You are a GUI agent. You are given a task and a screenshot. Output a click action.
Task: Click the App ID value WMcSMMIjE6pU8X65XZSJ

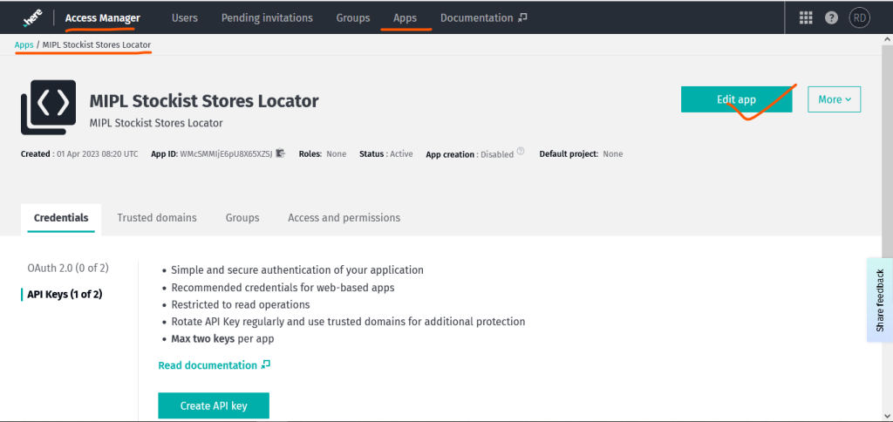point(226,153)
